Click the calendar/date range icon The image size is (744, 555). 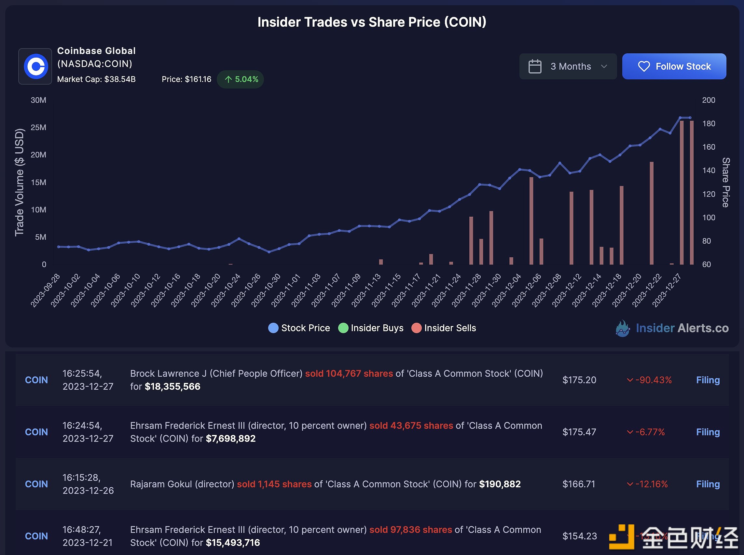tap(535, 65)
